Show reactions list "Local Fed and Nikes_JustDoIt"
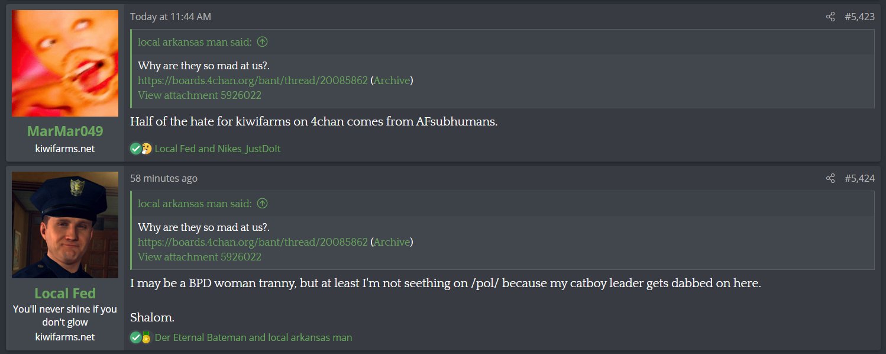The width and height of the screenshot is (886, 354). coord(217,149)
